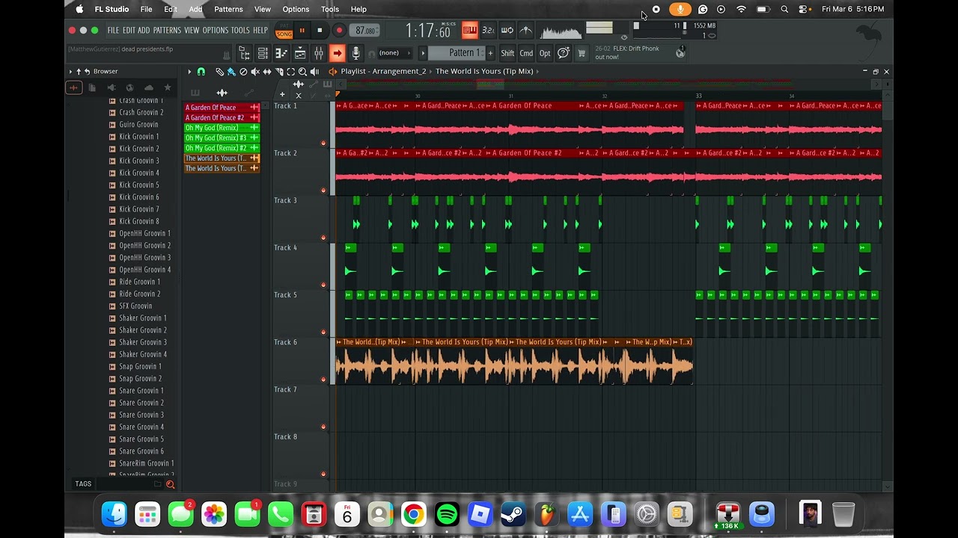The height and width of the screenshot is (538, 958).
Task: Select Kick Groovin 4 in browser
Action: [x=139, y=173]
